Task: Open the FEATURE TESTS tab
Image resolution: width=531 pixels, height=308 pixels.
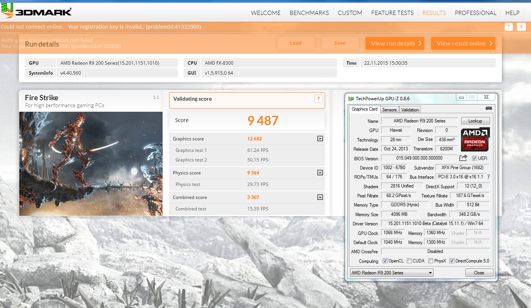Action: (392, 13)
